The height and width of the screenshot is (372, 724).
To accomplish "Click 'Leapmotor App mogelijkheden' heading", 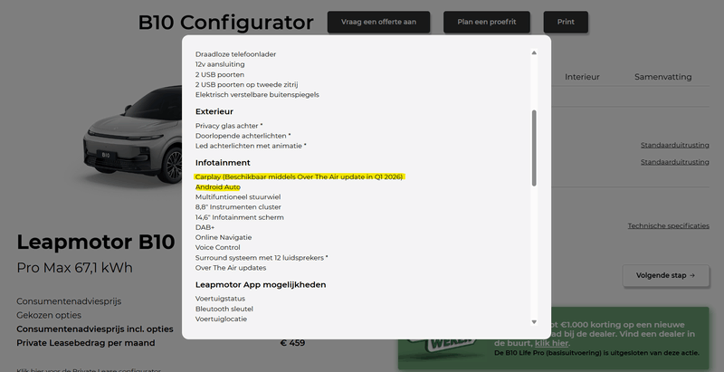I will click(x=261, y=285).
